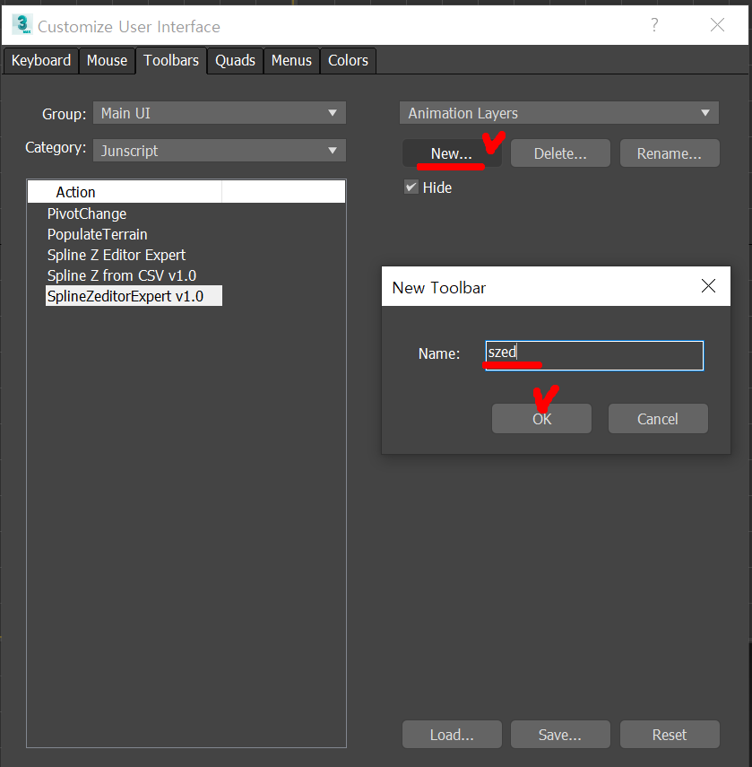Viewport: 752px width, 767px height.
Task: Switch to the Mouse tab
Action: tap(107, 61)
